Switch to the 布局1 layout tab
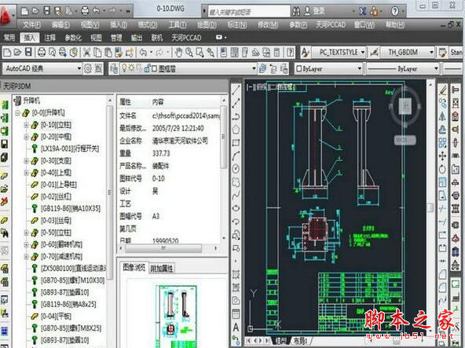Viewport: 465px width, 348px height. [300, 341]
